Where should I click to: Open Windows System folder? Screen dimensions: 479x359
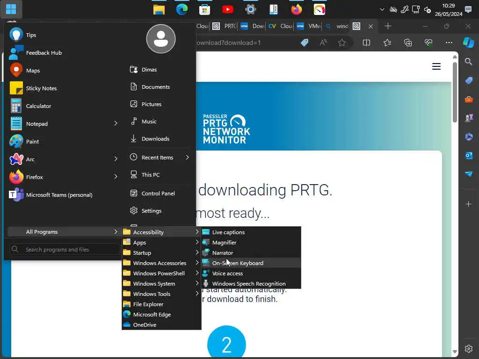pyautogui.click(x=161, y=284)
